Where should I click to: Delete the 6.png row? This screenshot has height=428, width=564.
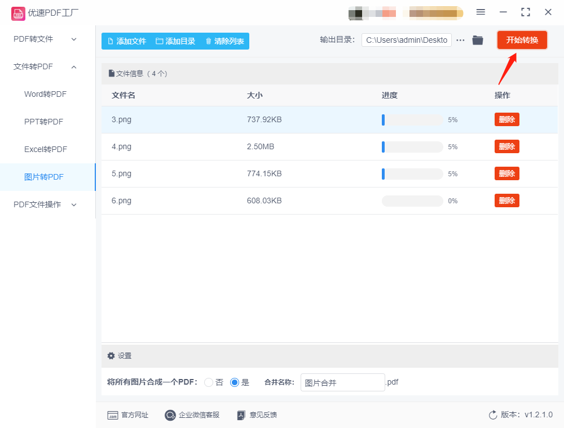pyautogui.click(x=507, y=200)
